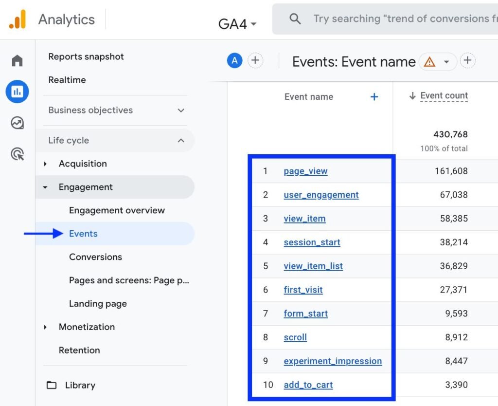The height and width of the screenshot is (406, 498).
Task: Click the Analytics search field
Action: (399, 19)
